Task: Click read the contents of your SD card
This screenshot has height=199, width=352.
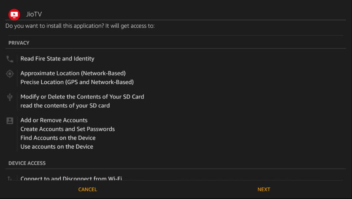Action: click(x=65, y=106)
